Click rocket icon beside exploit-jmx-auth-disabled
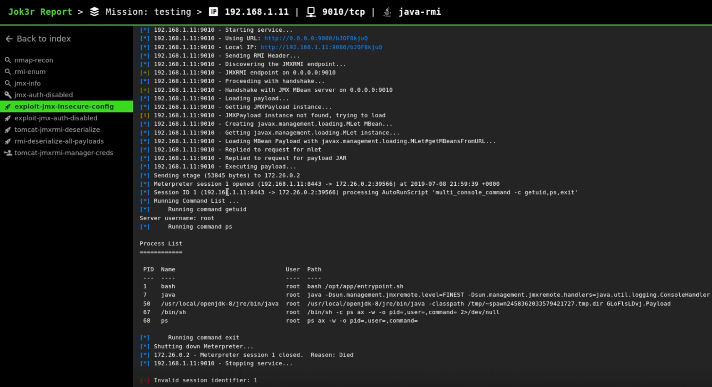The height and width of the screenshot is (387, 712). (7, 118)
